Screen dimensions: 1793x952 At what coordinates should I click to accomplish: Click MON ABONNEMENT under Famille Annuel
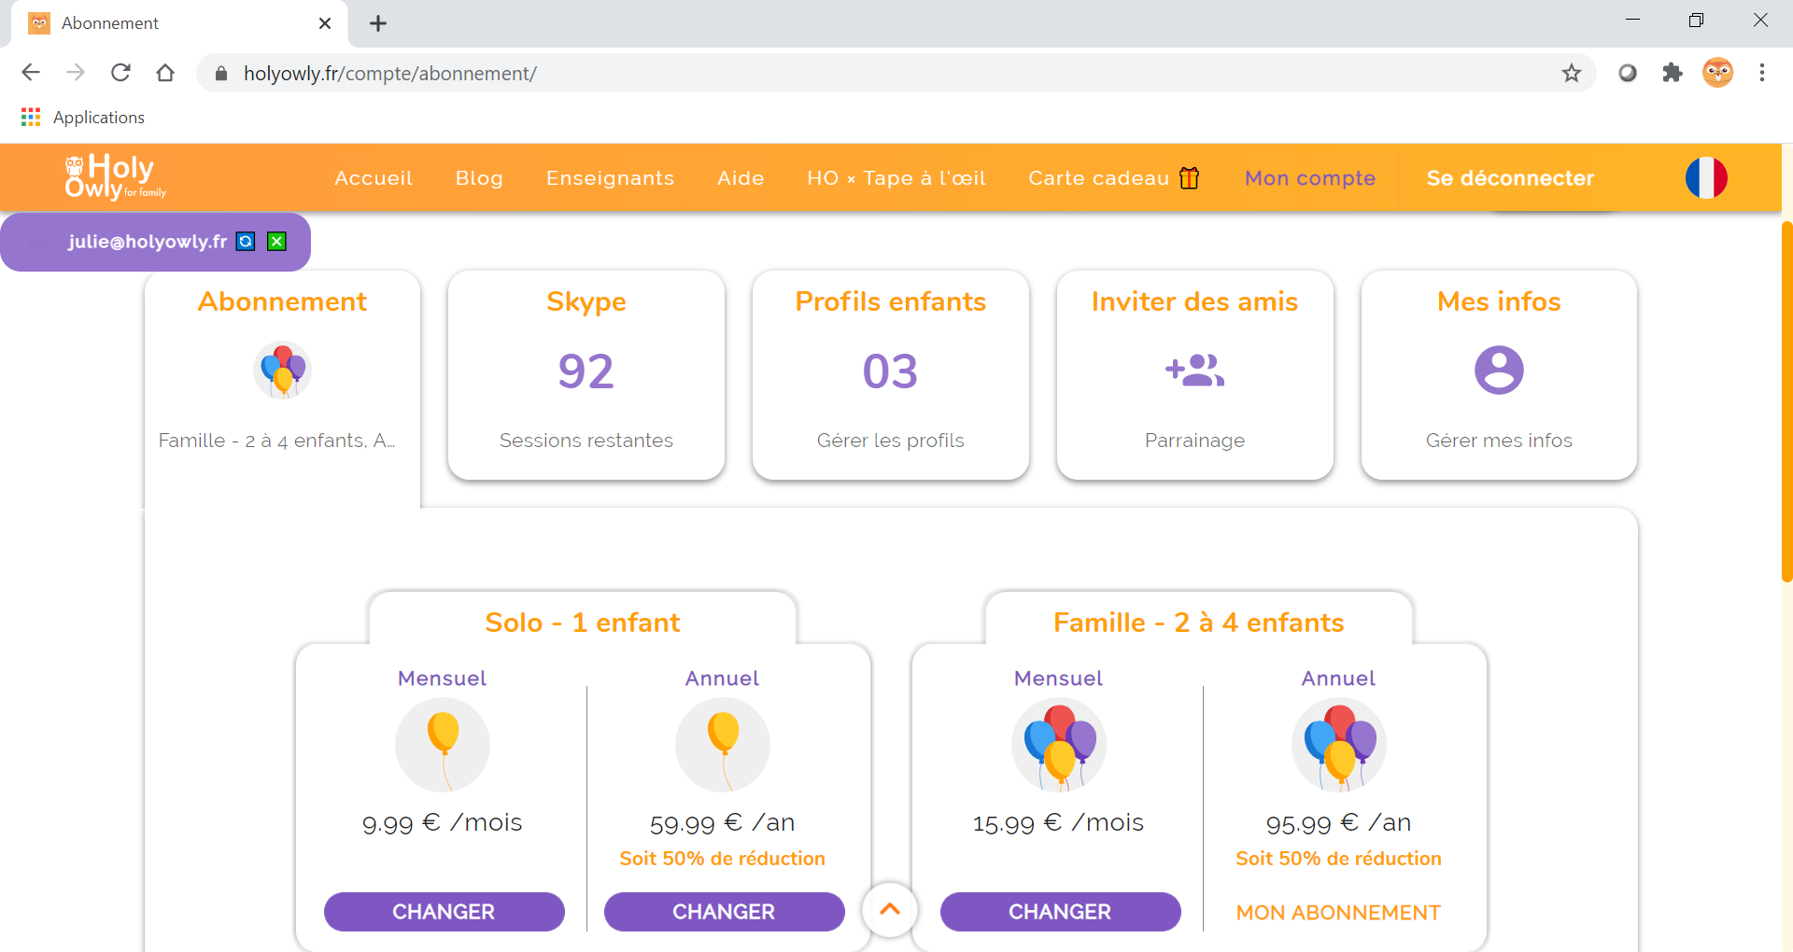pos(1338,913)
